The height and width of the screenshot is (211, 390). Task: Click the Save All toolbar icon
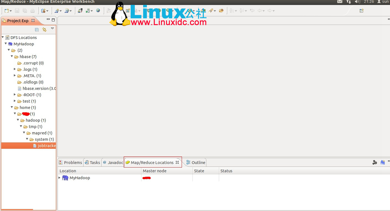click(25, 11)
